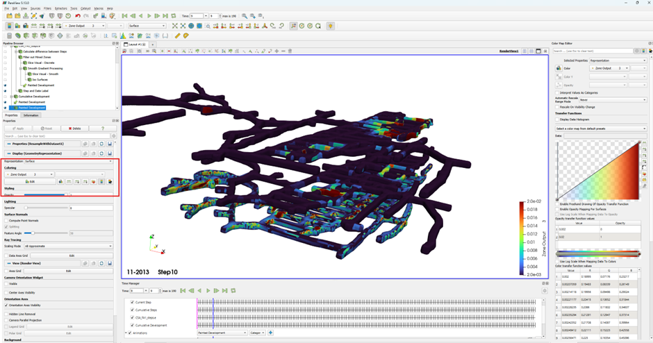This screenshot has height=343, width=653.
Task: Open Automatic Rescale Range Mode dropdown
Action: click(613, 100)
